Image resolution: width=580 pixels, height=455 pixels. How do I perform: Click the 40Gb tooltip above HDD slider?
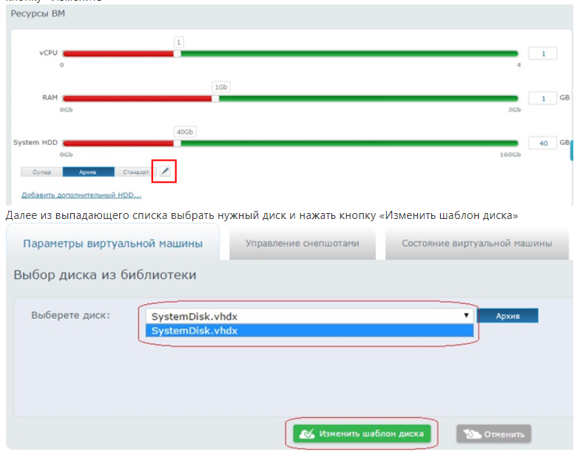point(183,132)
